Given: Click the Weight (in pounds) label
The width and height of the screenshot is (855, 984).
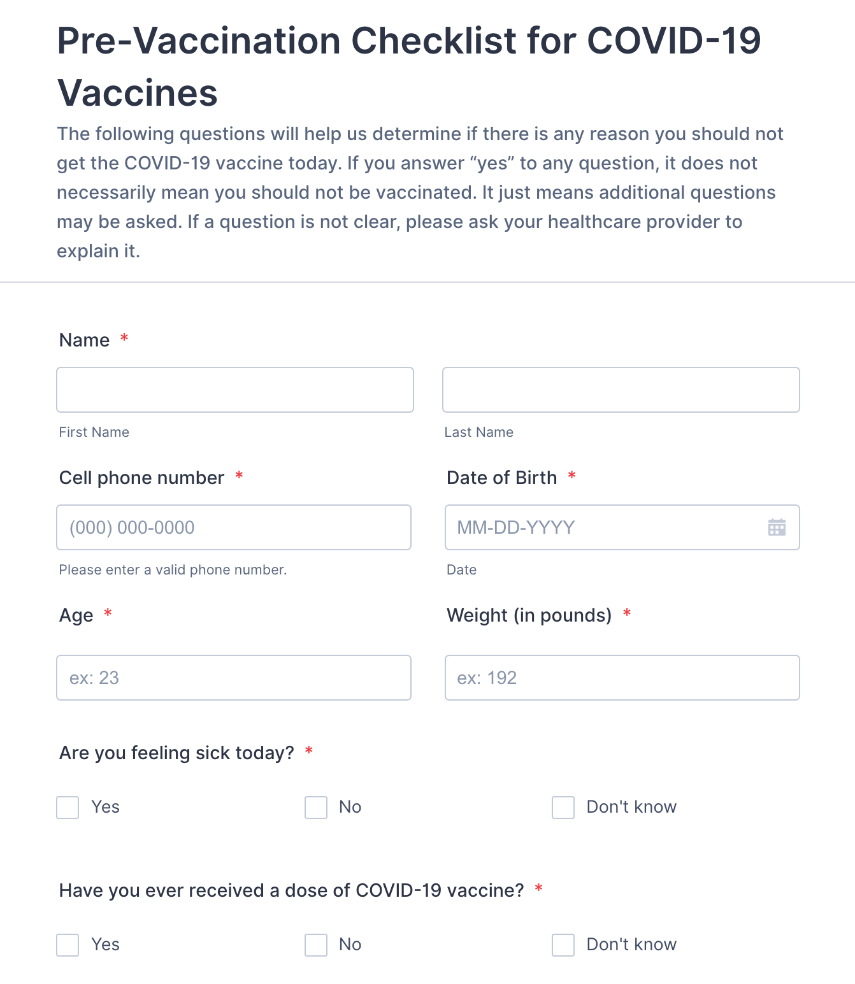Looking at the screenshot, I should (529, 615).
